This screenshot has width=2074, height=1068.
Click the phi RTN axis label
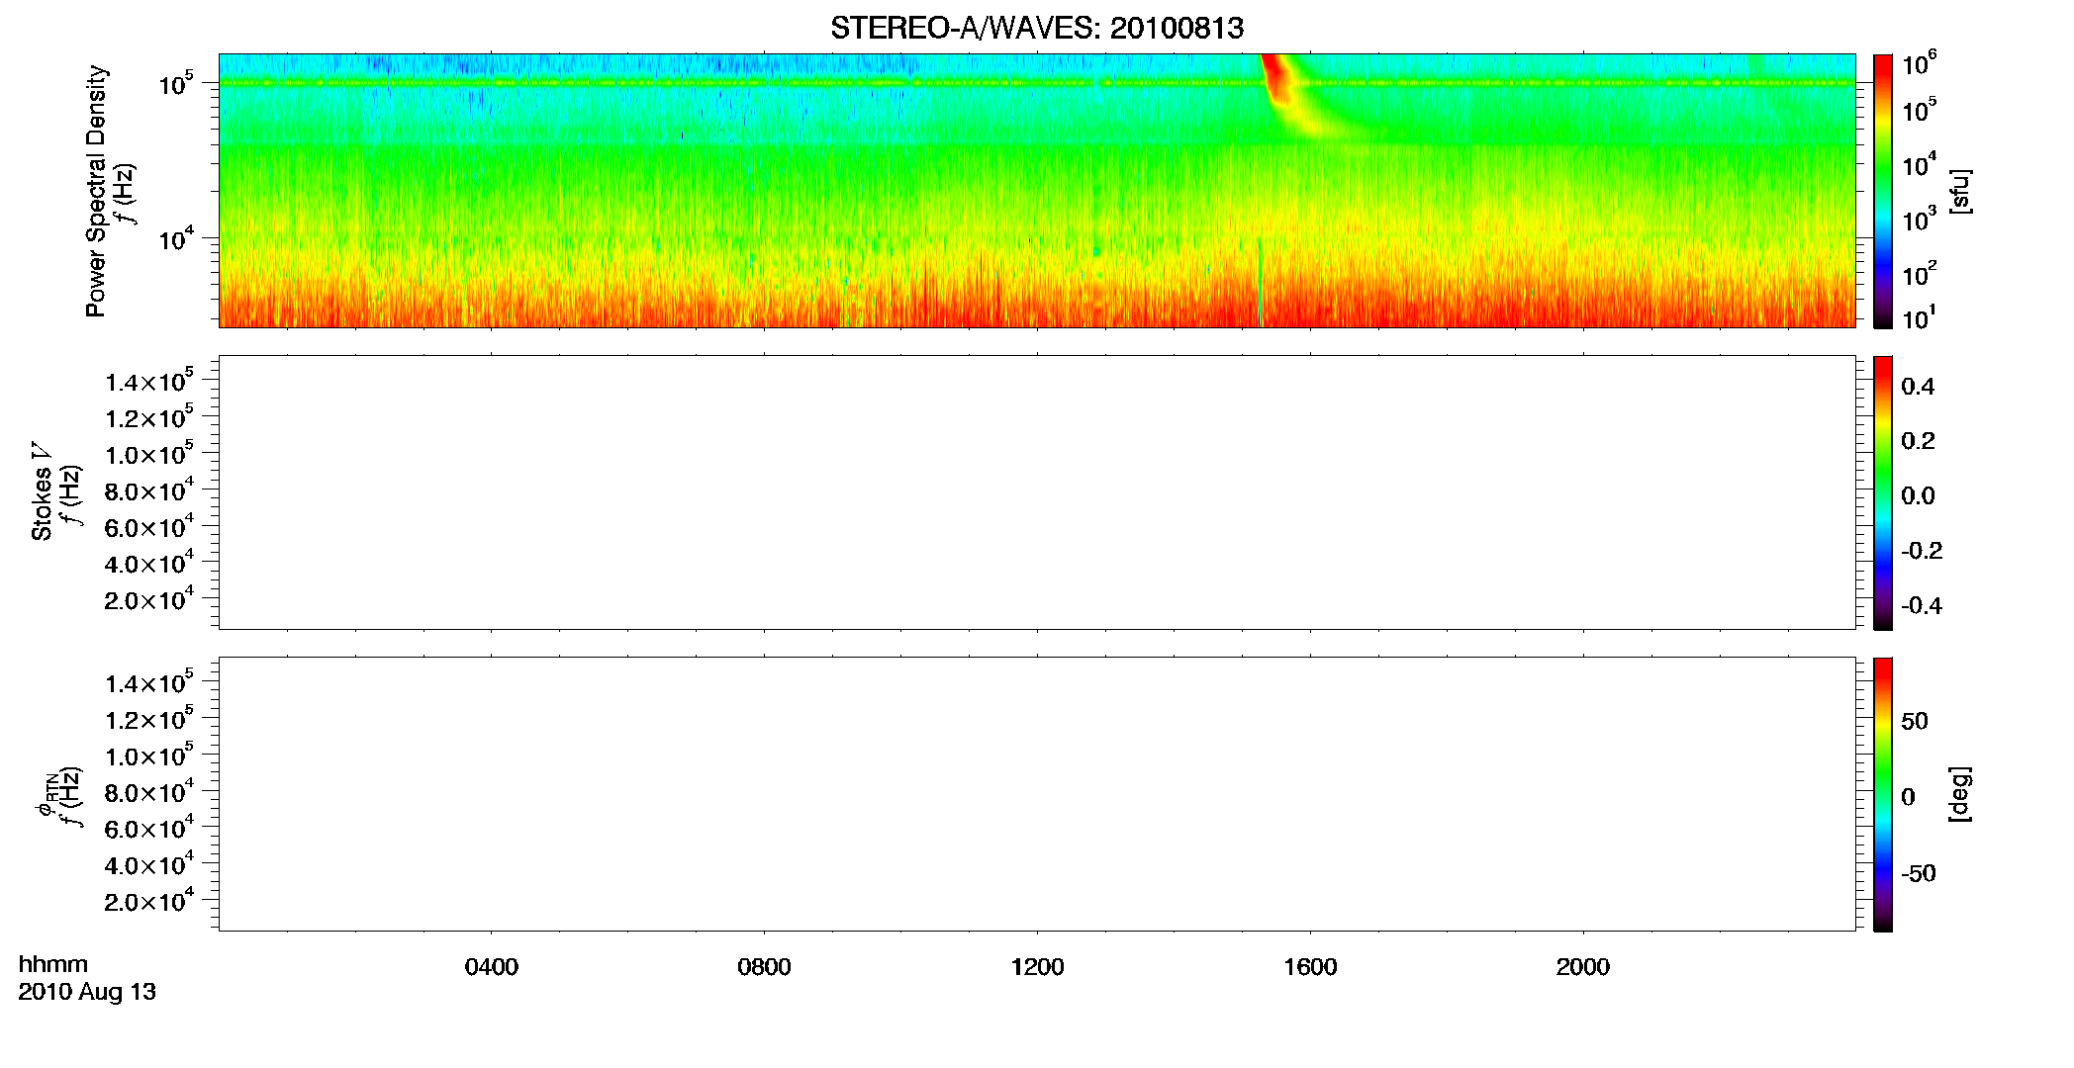click(46, 794)
